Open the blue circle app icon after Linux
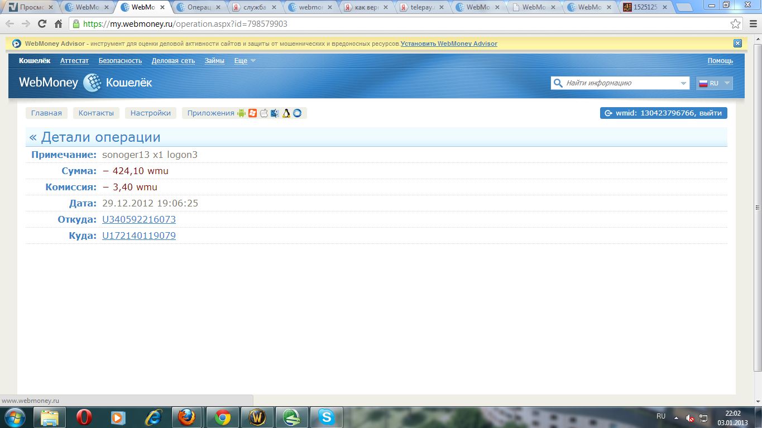The image size is (762, 428). pyautogui.click(x=298, y=113)
